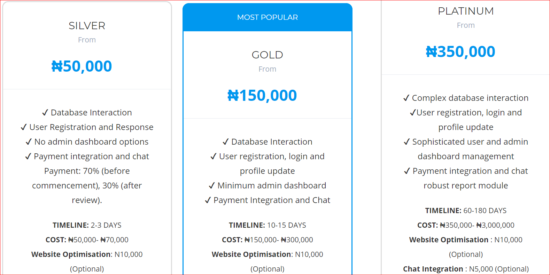Click the checkmark before Sophisticated user and admin

(407, 142)
